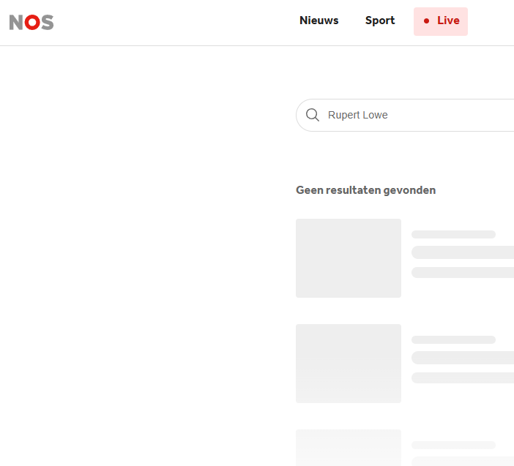This screenshot has width=514, height=466.
Task: Click the Geen resultaten gevonden heading
Action: point(365,190)
